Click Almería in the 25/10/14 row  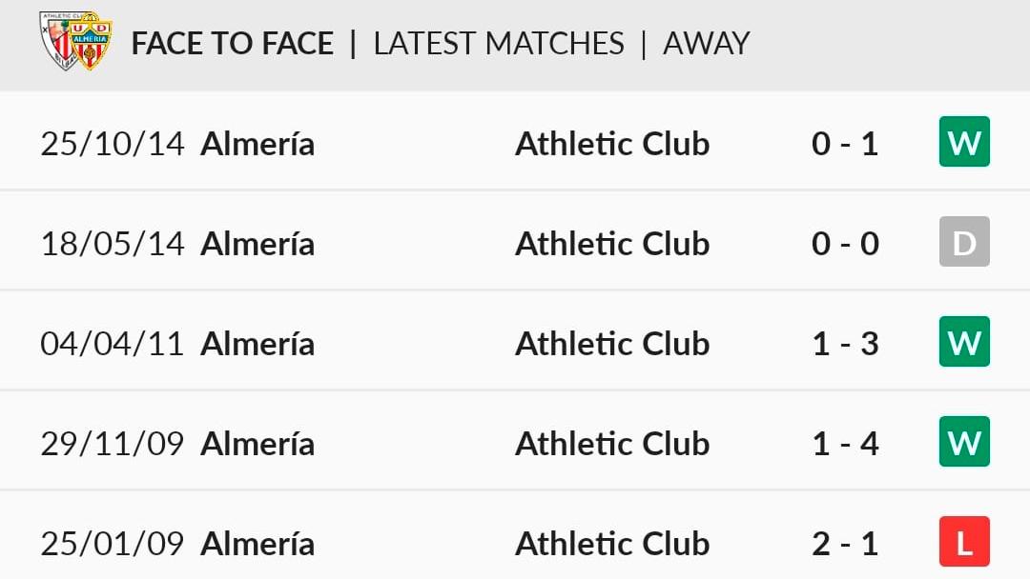(x=257, y=144)
